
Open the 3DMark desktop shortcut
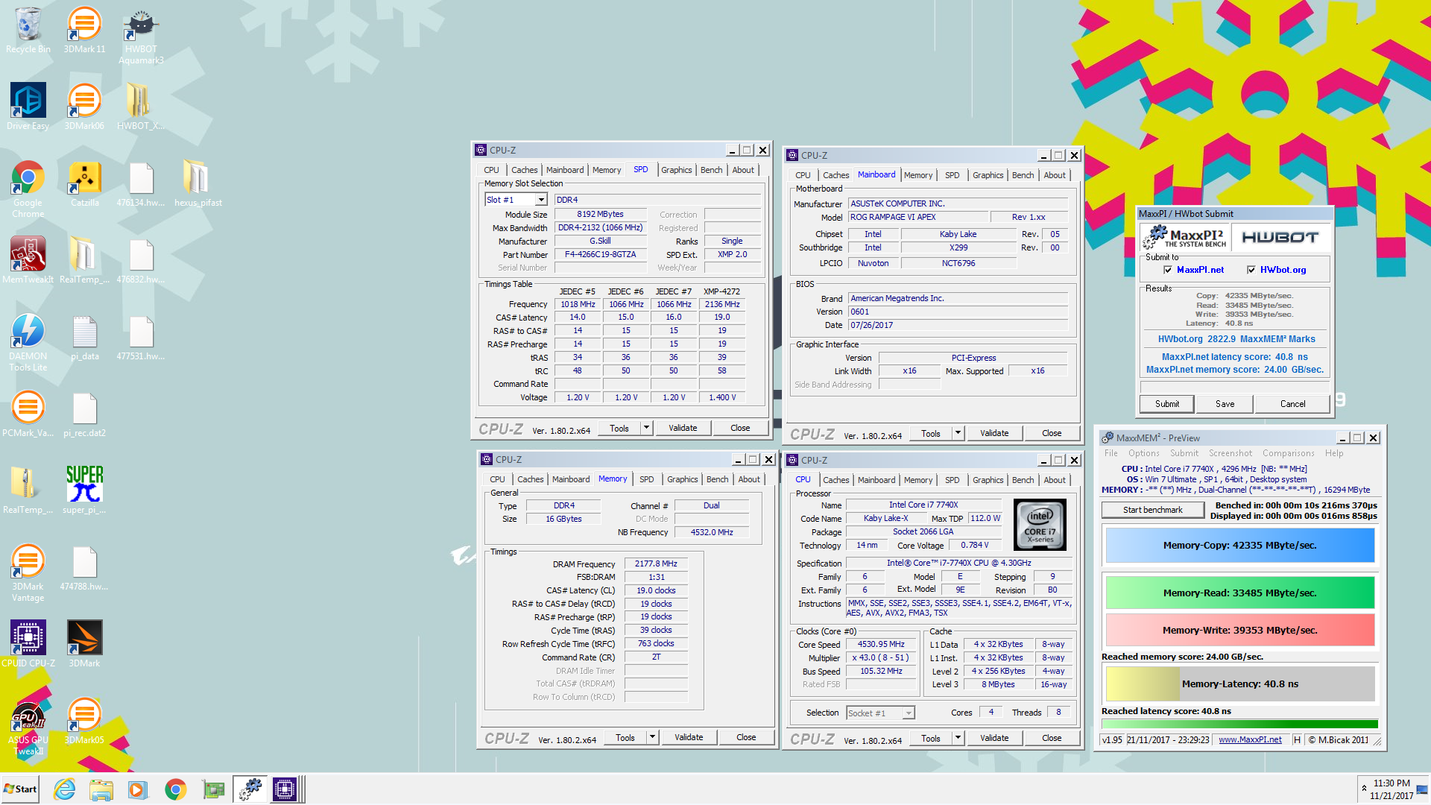pos(84,643)
